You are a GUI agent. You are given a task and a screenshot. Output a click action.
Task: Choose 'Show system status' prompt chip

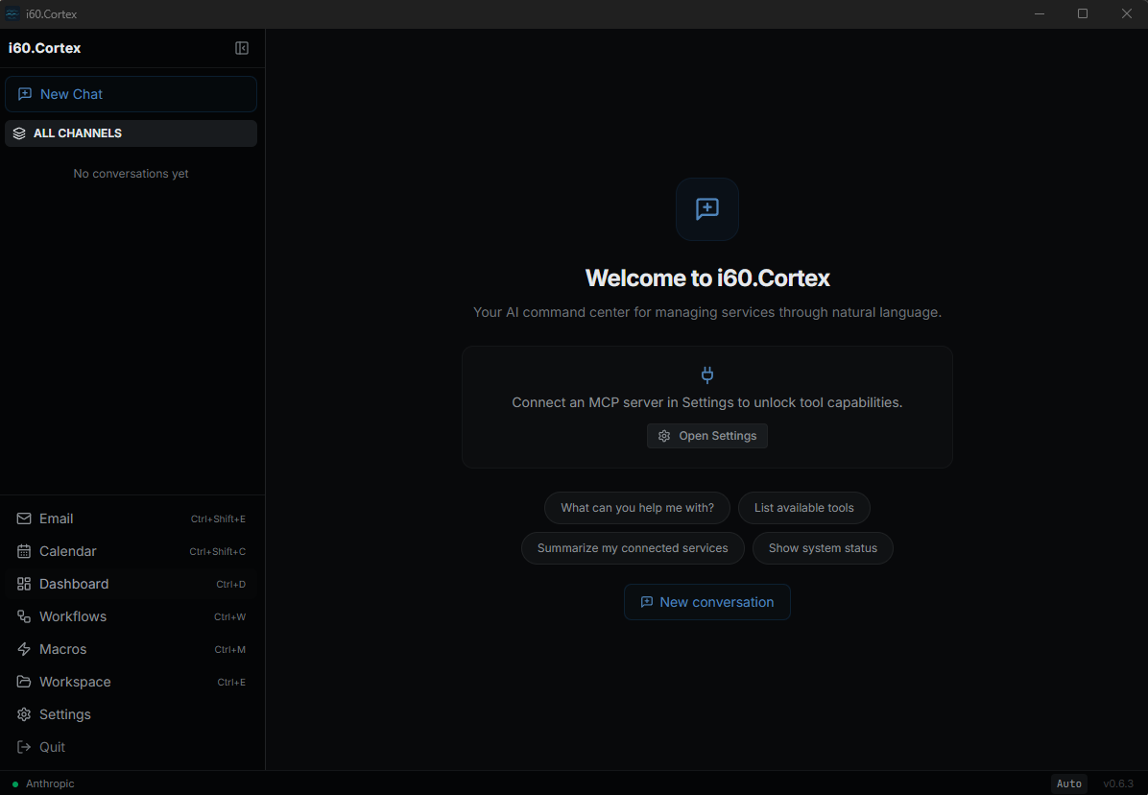tap(823, 548)
